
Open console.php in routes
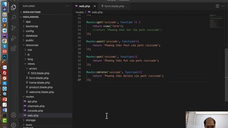coord(45,111)
